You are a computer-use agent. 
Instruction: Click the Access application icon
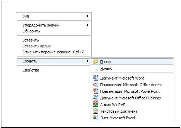[96, 84]
